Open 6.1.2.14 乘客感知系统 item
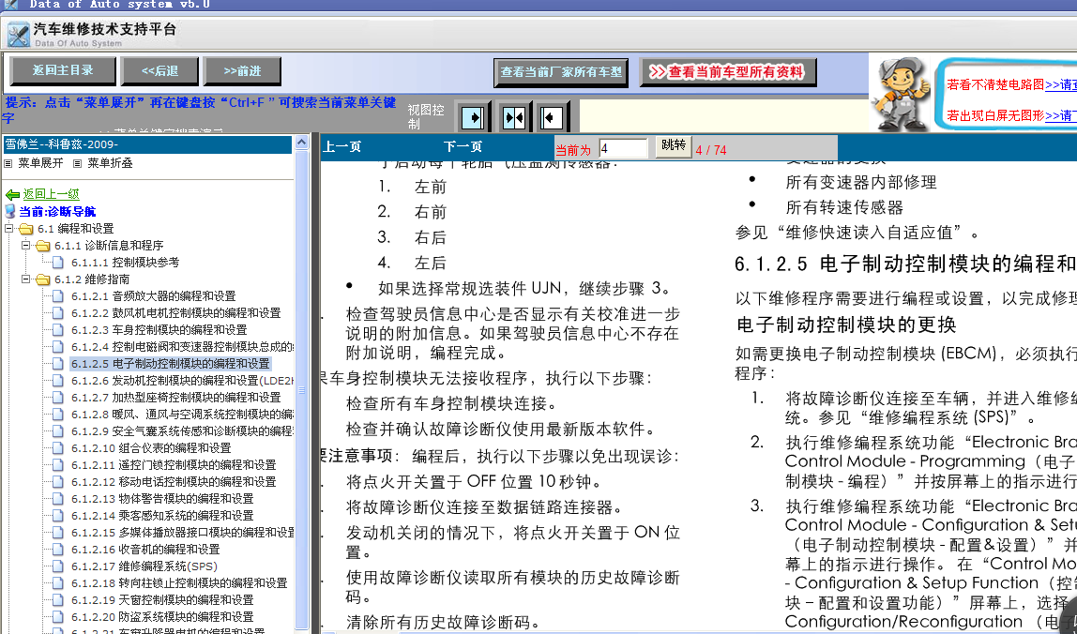Viewport: 1077px width, 634px height. pyautogui.click(x=162, y=515)
